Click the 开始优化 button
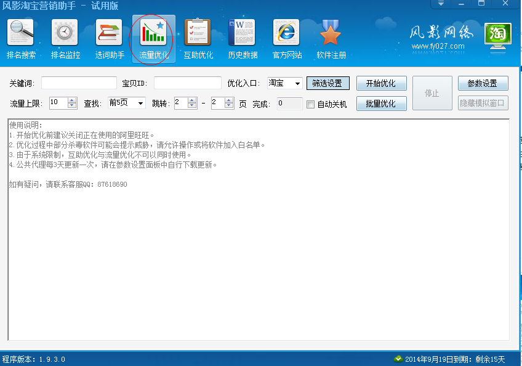This screenshot has height=366, width=522. point(382,83)
